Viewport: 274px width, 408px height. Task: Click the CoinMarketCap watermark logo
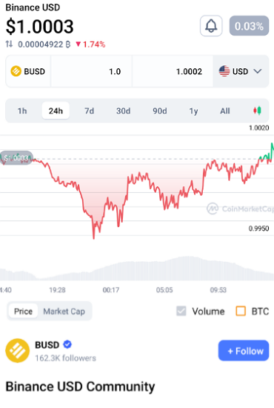click(213, 208)
